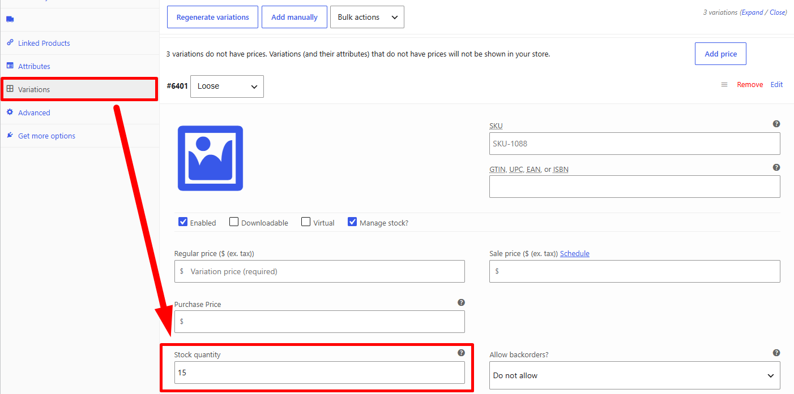Click the #6401 variation ID text
This screenshot has width=794, height=394.
point(177,86)
